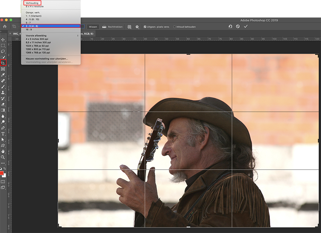Reset the crop box
This screenshot has width=321, height=233.
[230, 26]
